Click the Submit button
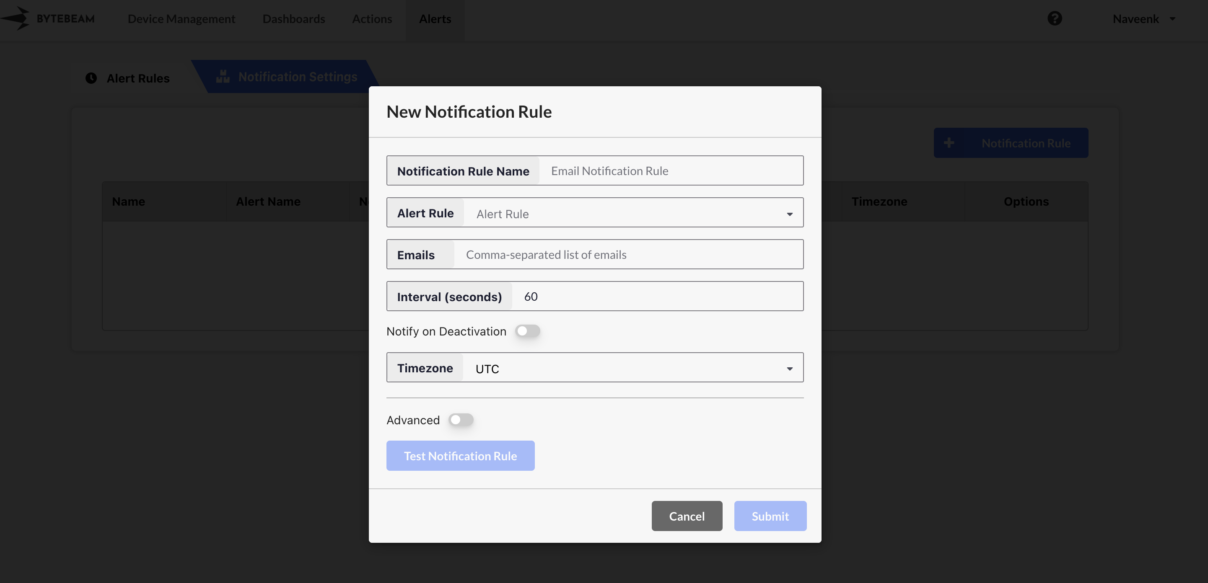Screen dimensions: 1208x583 point(770,516)
